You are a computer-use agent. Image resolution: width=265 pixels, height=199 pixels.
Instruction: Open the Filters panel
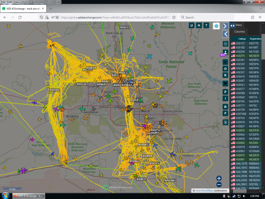click(239, 25)
